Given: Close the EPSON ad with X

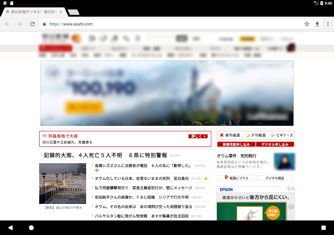Looking at the screenshot, I should pyautogui.click(x=293, y=189).
